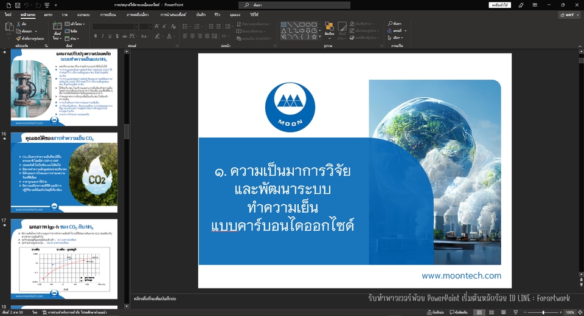Collapse the ribbon with the chevron
Screen dimensions: 584x316
(x=580, y=46)
